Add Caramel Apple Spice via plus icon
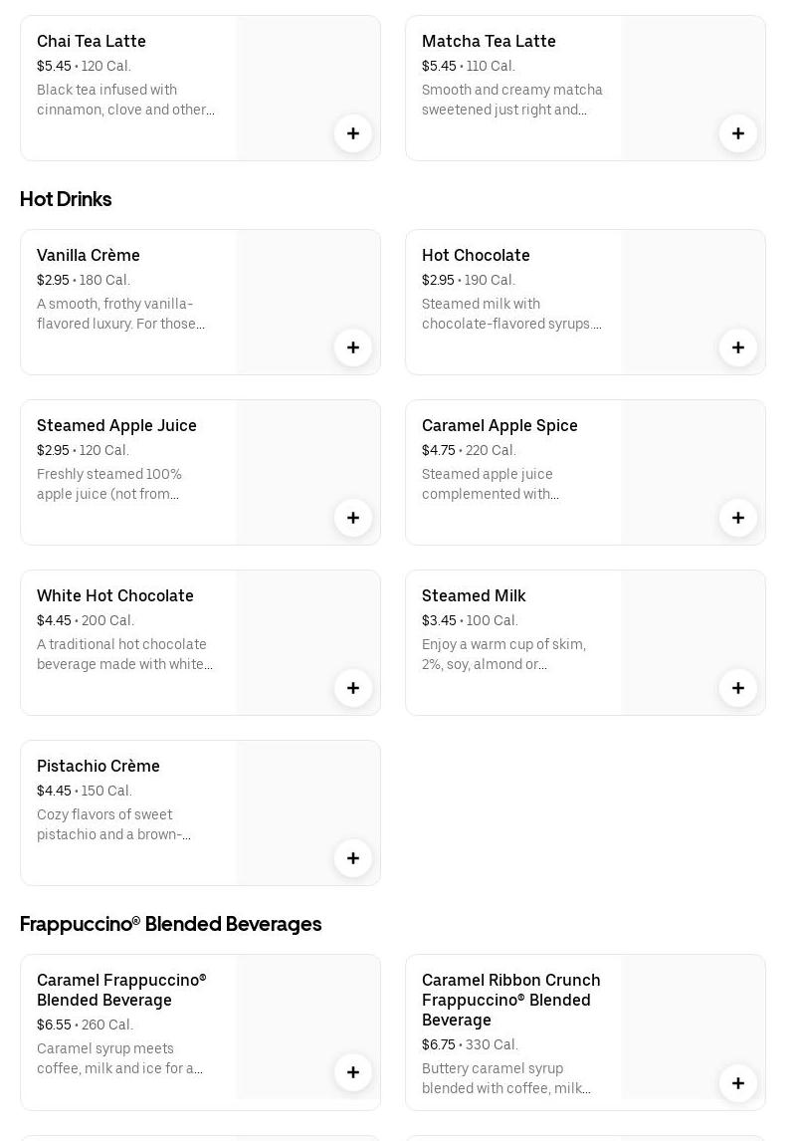The image size is (800, 1141). 738,518
